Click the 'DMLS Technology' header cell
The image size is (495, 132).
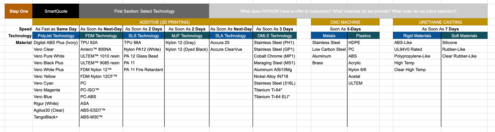(275, 36)
